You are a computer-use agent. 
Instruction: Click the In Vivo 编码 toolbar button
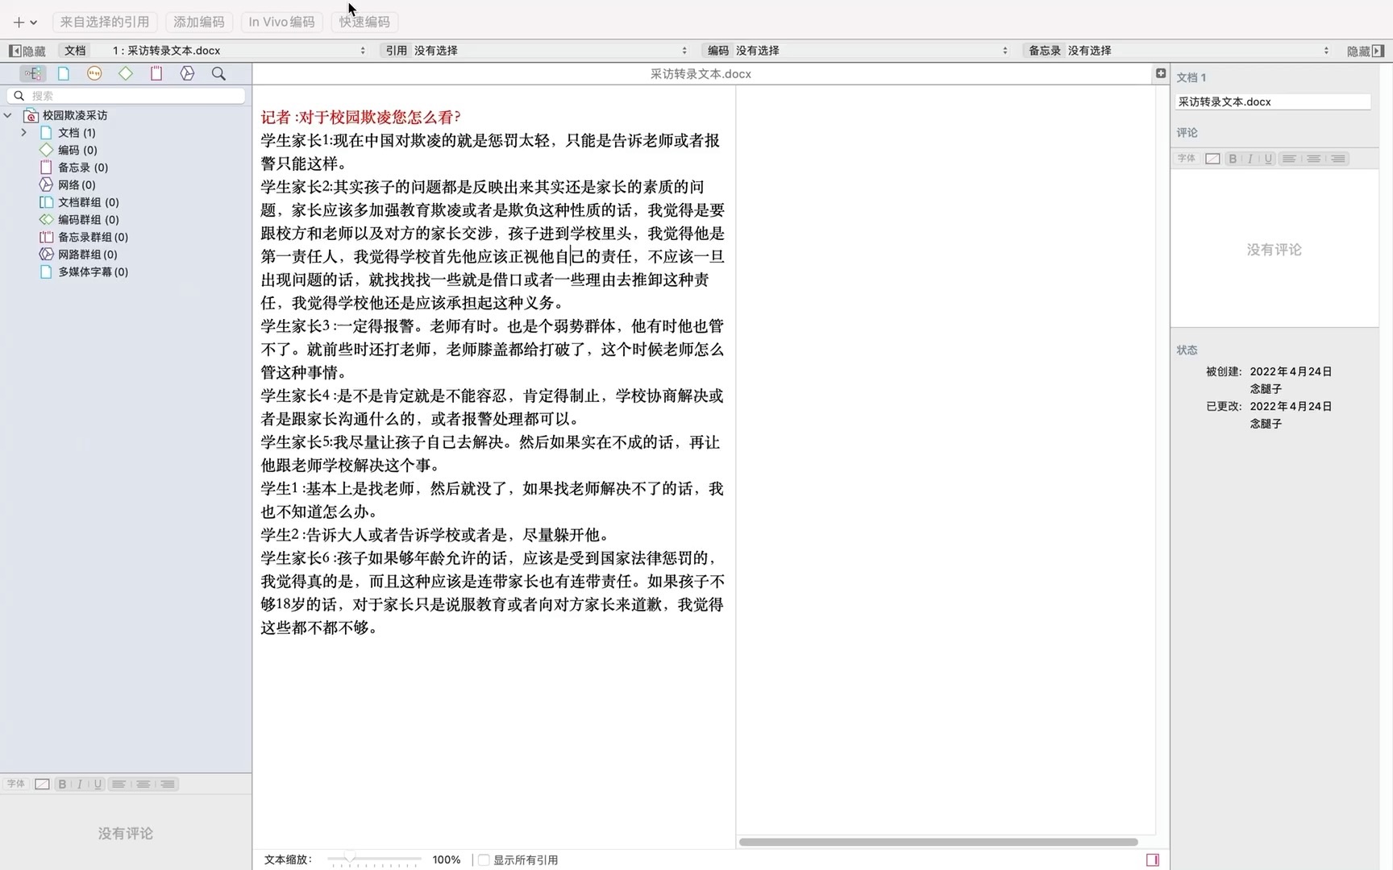[281, 22]
